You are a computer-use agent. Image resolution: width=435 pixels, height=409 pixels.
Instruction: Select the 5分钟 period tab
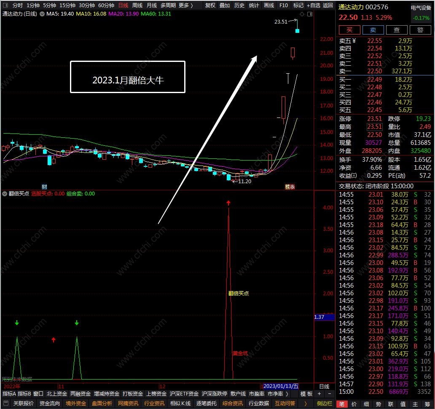[49, 5]
